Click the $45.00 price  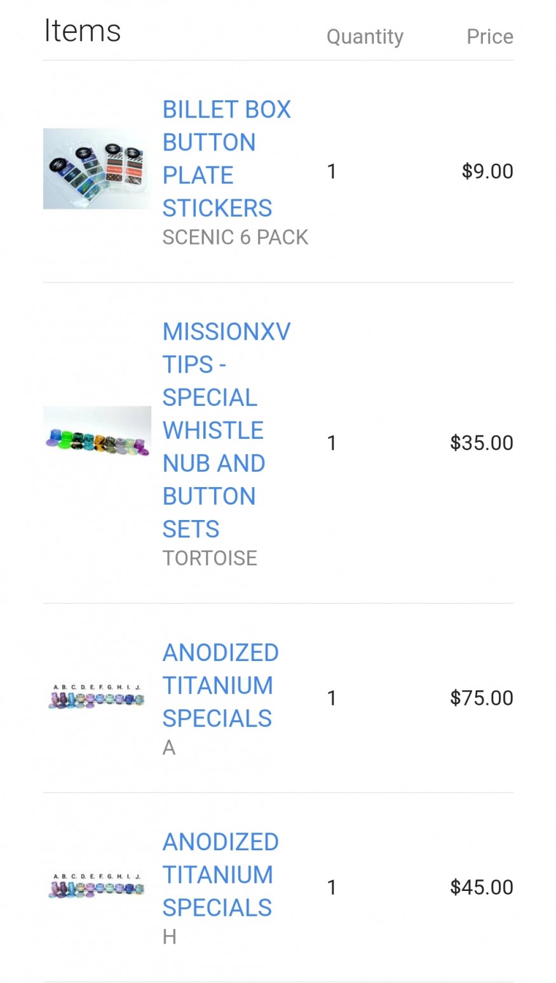point(481,887)
